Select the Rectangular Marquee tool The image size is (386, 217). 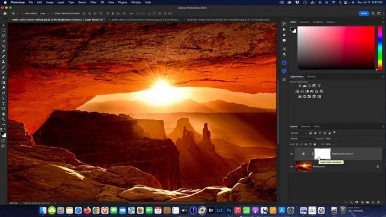click(x=3, y=30)
